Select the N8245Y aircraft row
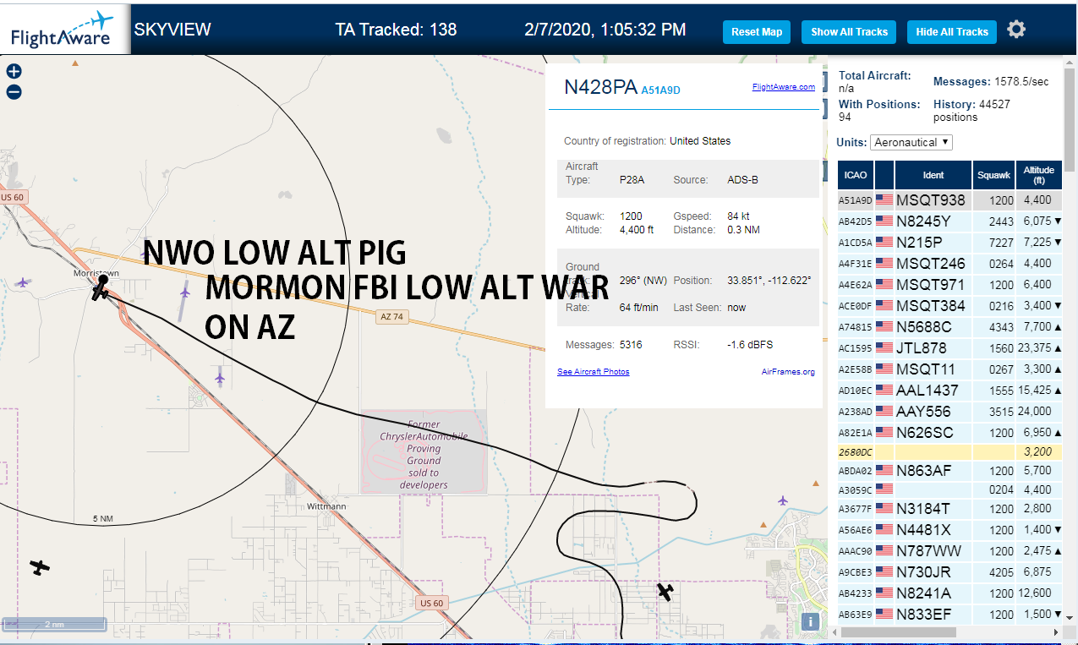The image size is (1078, 645). pyautogui.click(x=949, y=221)
